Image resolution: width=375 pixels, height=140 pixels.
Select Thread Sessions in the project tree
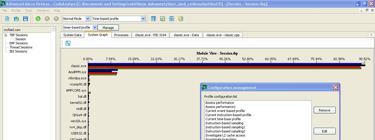[21, 47]
